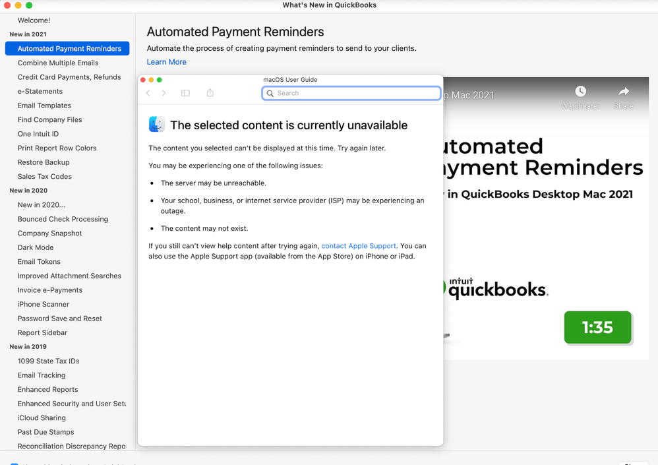Open the Learn More link
The width and height of the screenshot is (658, 465).
[166, 62]
